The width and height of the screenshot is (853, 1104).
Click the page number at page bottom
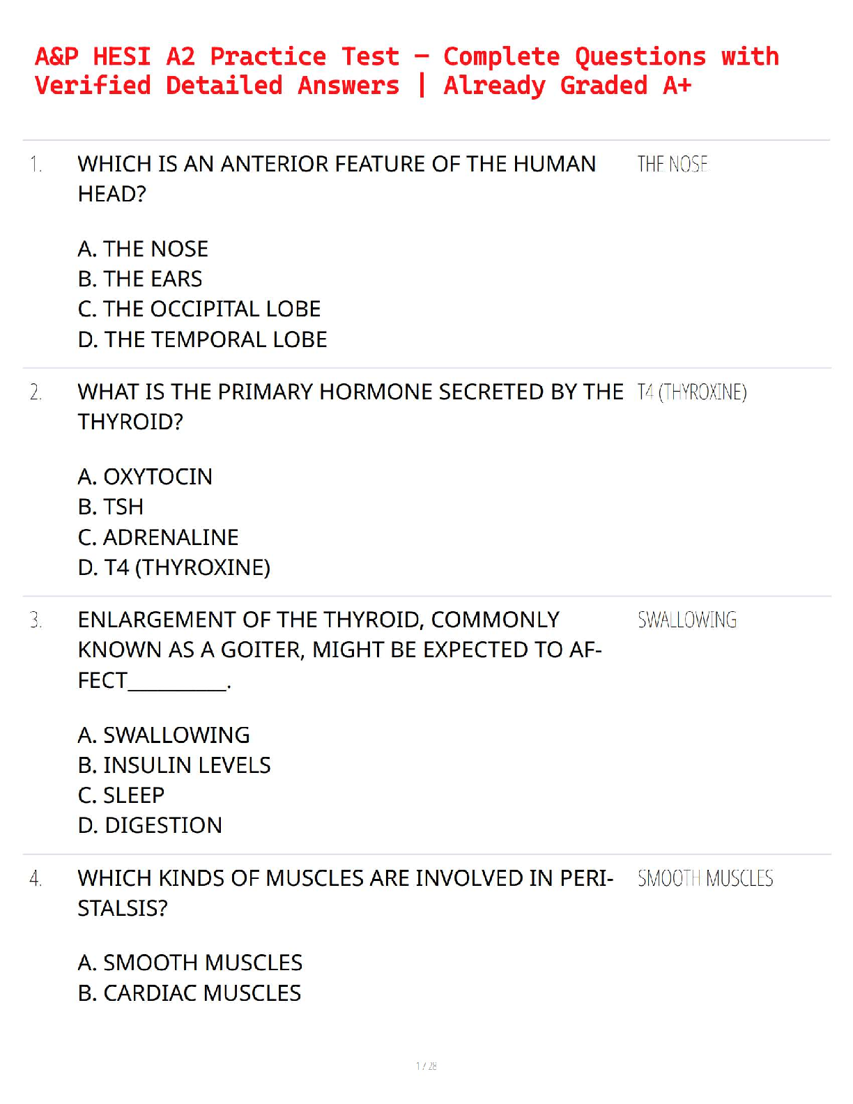click(x=426, y=1066)
